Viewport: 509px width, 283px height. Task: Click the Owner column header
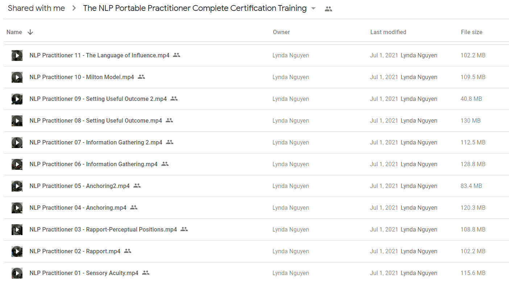[281, 32]
